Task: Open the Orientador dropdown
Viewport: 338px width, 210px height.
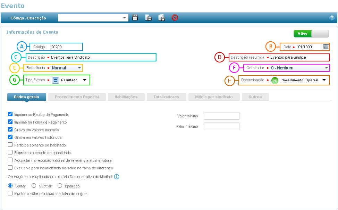Action: coord(326,68)
